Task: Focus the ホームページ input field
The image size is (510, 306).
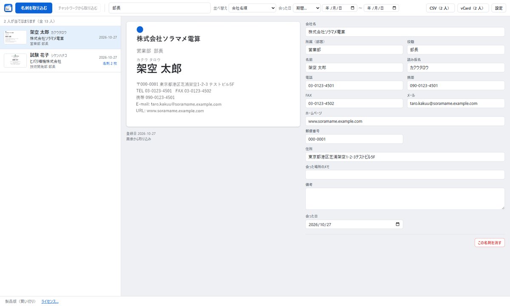Action: click(x=405, y=121)
